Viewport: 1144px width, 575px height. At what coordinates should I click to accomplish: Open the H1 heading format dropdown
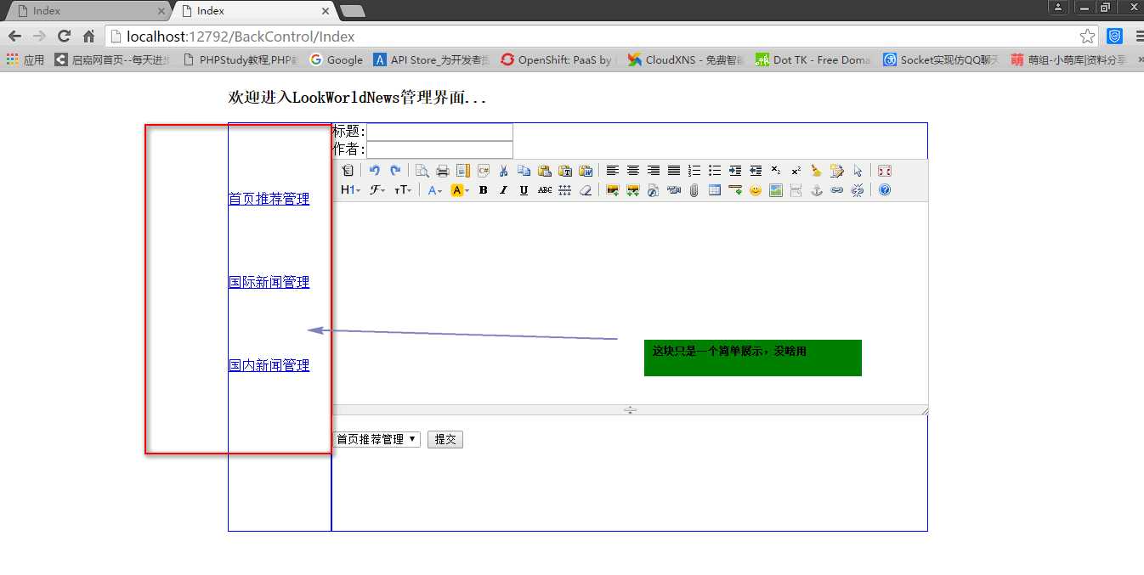point(351,190)
